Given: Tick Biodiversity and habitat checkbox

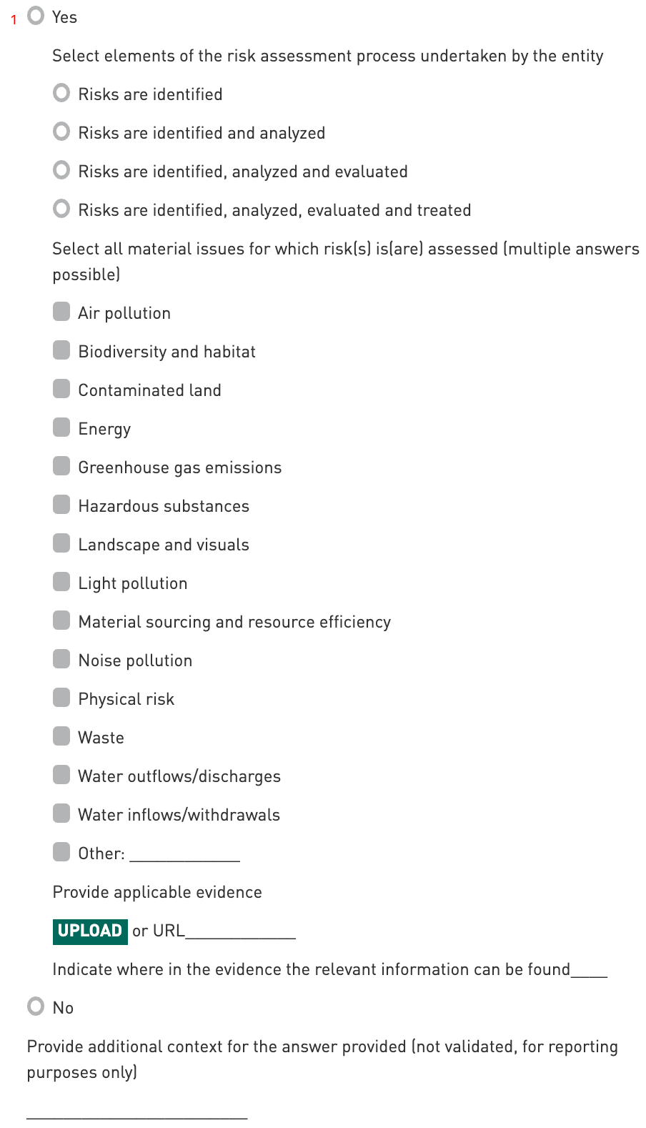Looking at the screenshot, I should click(x=62, y=350).
